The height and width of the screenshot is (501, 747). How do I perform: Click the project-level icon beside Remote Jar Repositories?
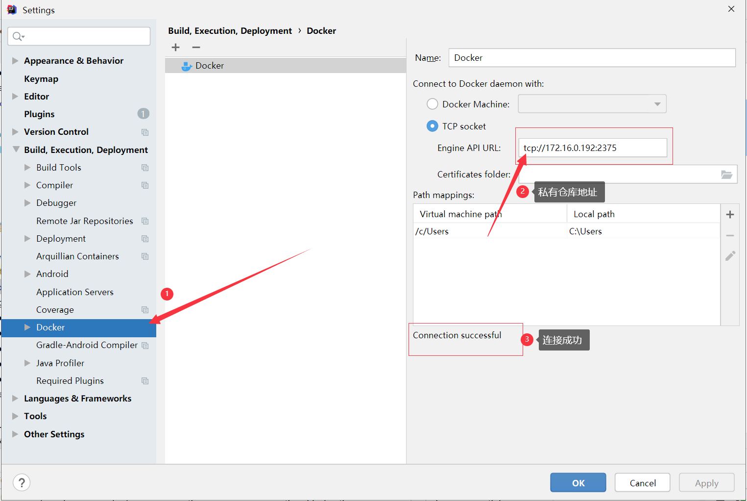click(x=145, y=221)
